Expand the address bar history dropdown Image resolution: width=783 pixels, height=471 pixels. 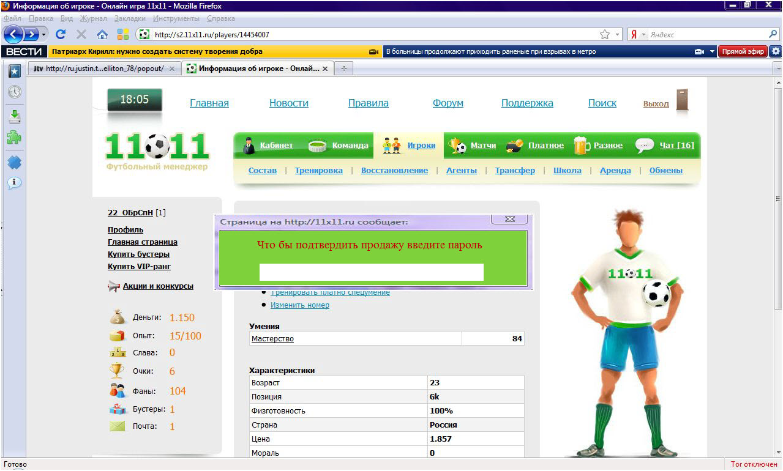(x=618, y=35)
